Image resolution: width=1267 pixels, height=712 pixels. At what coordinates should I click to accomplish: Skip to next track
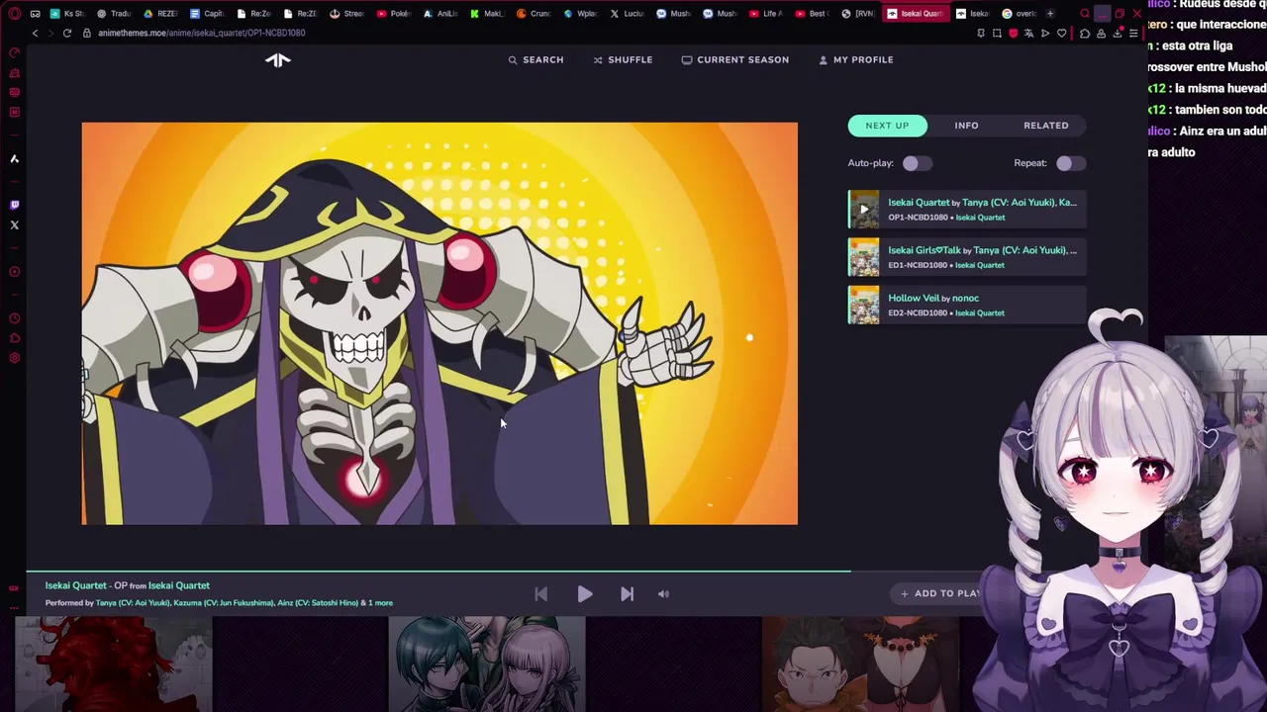[627, 594]
